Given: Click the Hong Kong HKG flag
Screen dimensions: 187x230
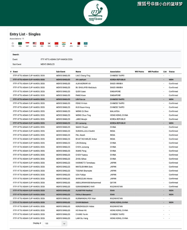Looking at the screenshot, I should [42, 43].
